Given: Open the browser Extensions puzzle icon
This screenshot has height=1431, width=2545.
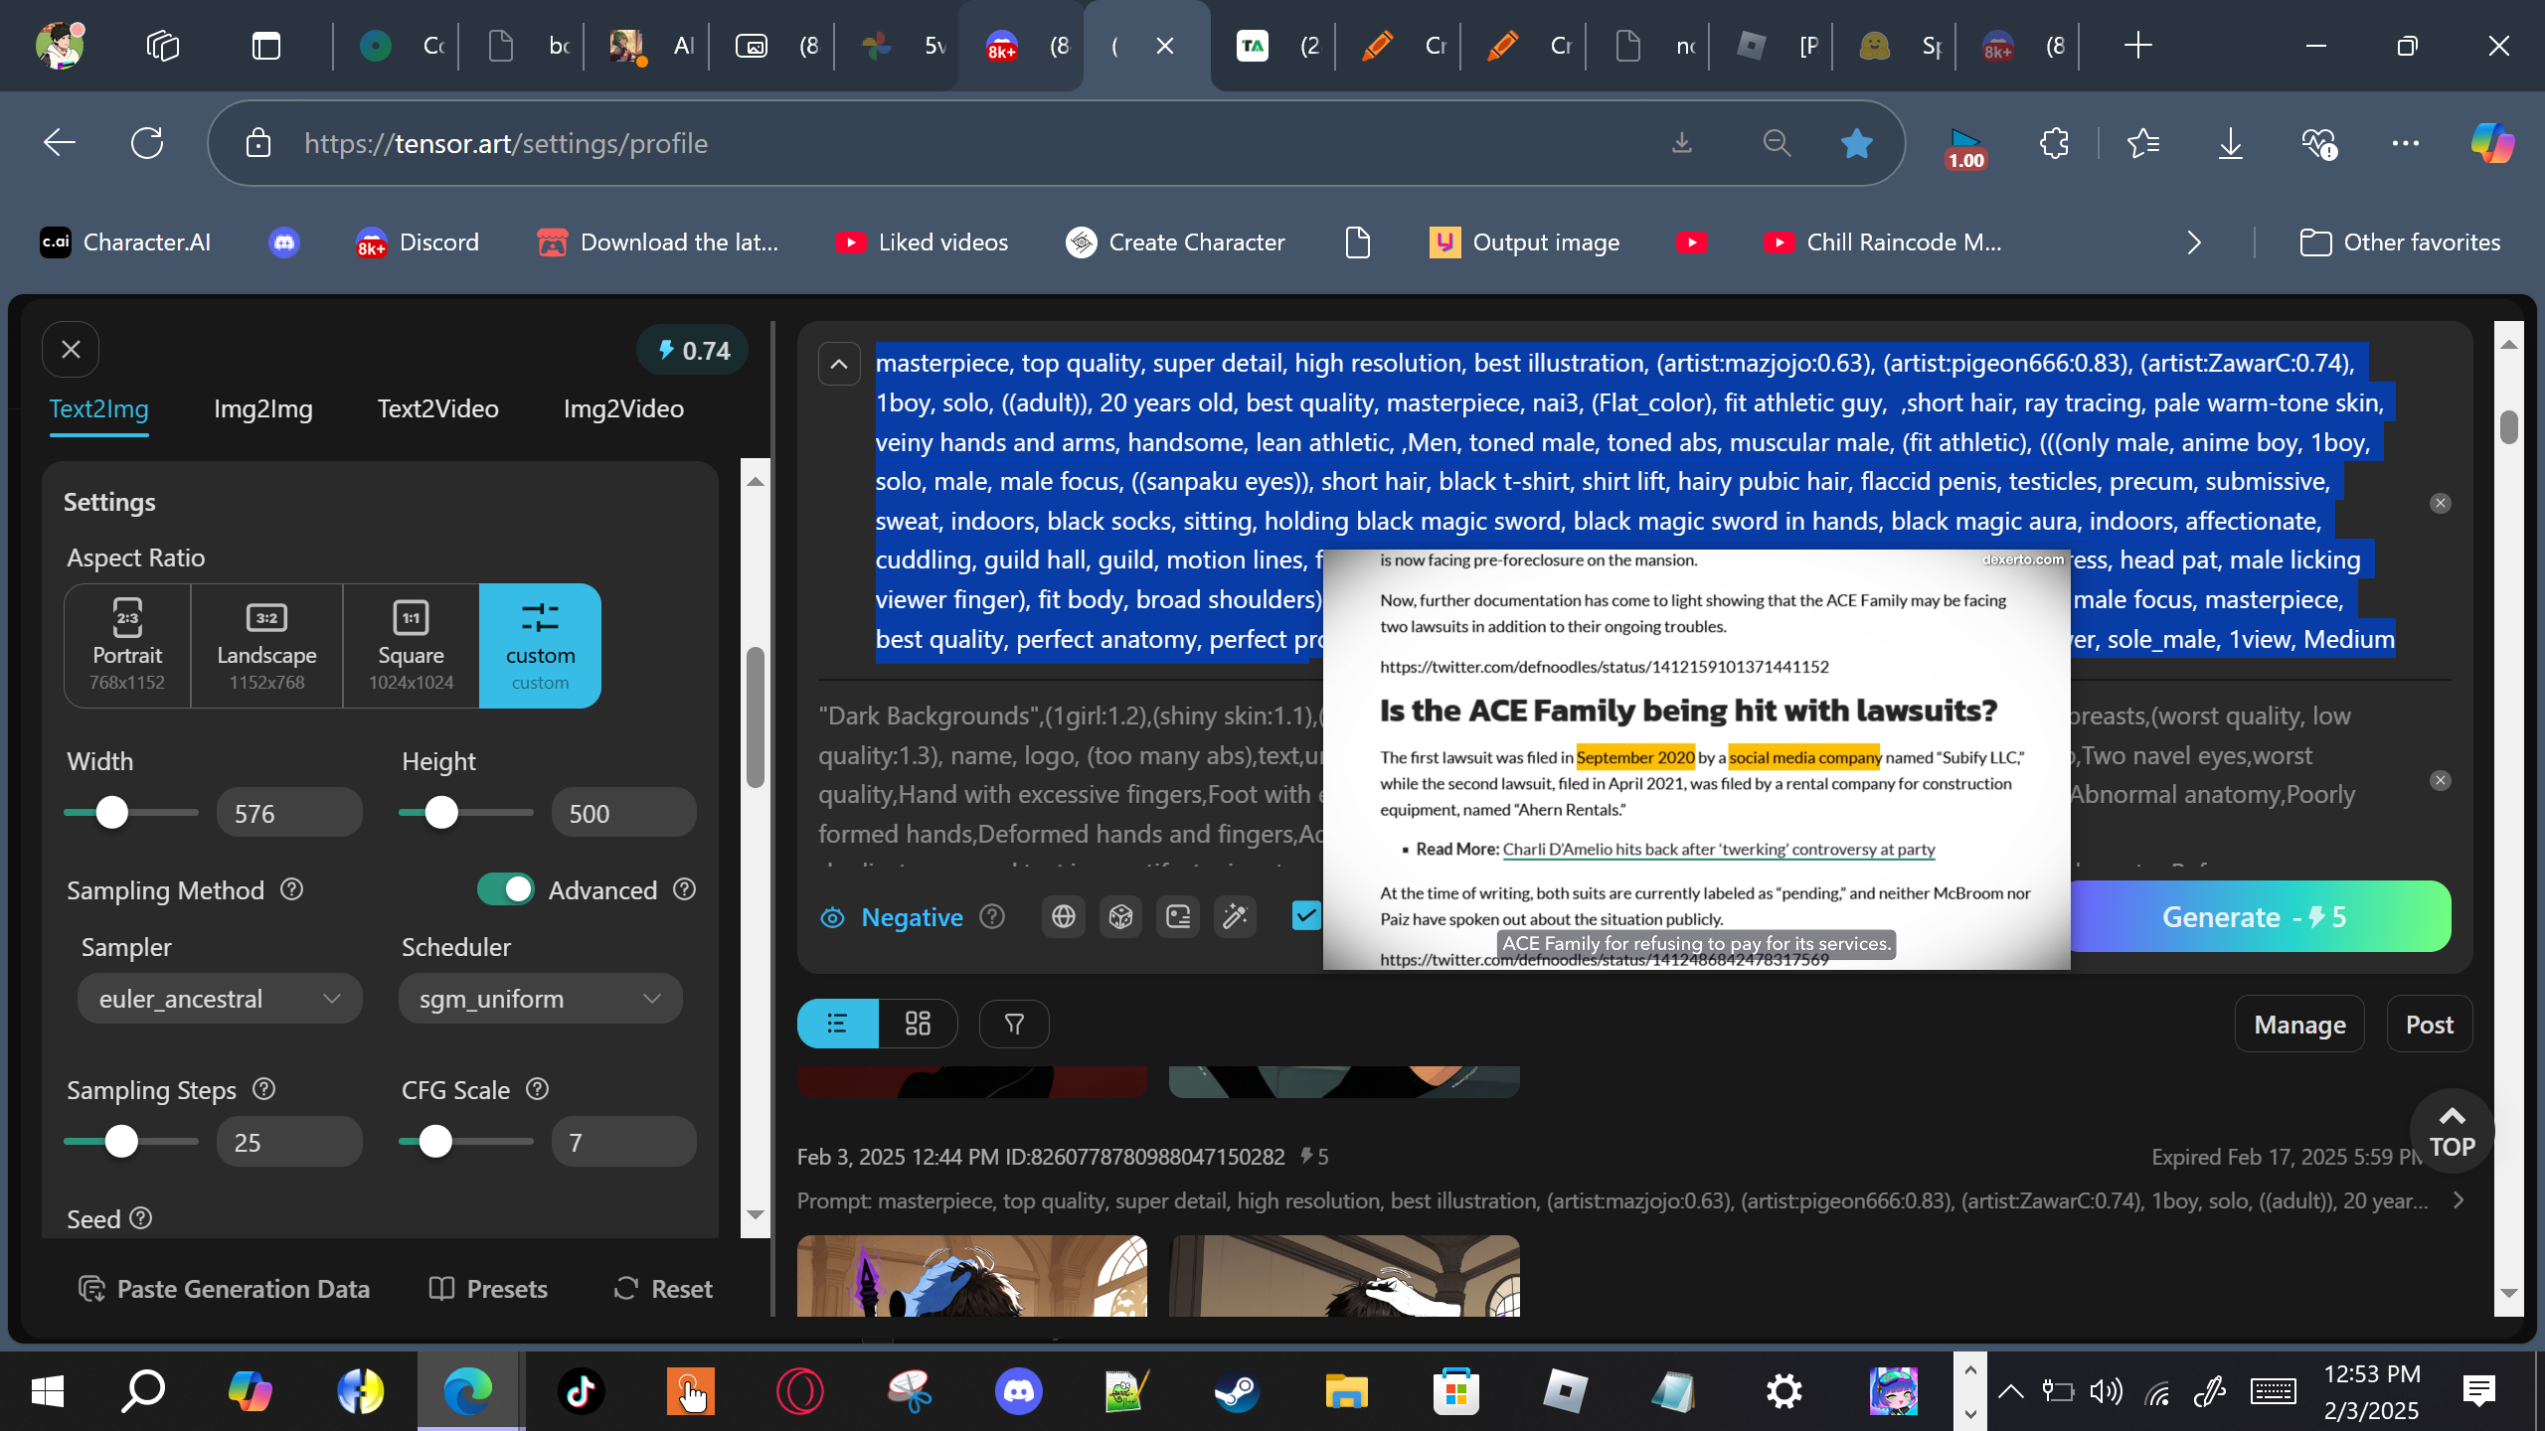Looking at the screenshot, I should coord(2054,143).
